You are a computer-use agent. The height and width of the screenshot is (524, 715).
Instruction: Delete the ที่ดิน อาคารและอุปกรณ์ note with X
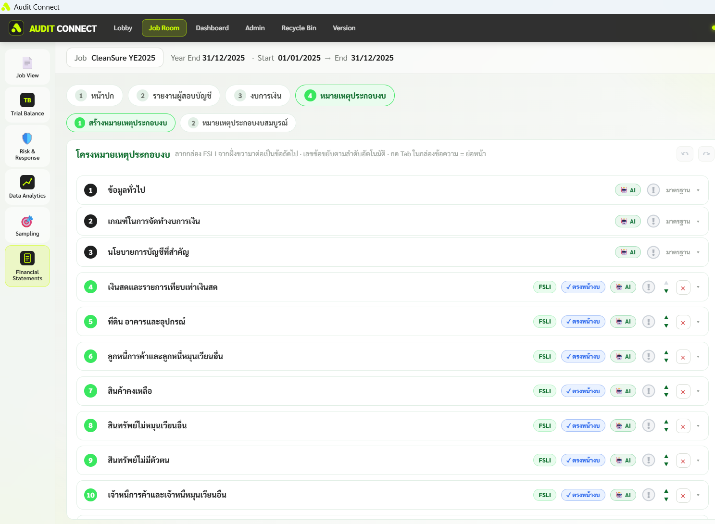pos(683,322)
